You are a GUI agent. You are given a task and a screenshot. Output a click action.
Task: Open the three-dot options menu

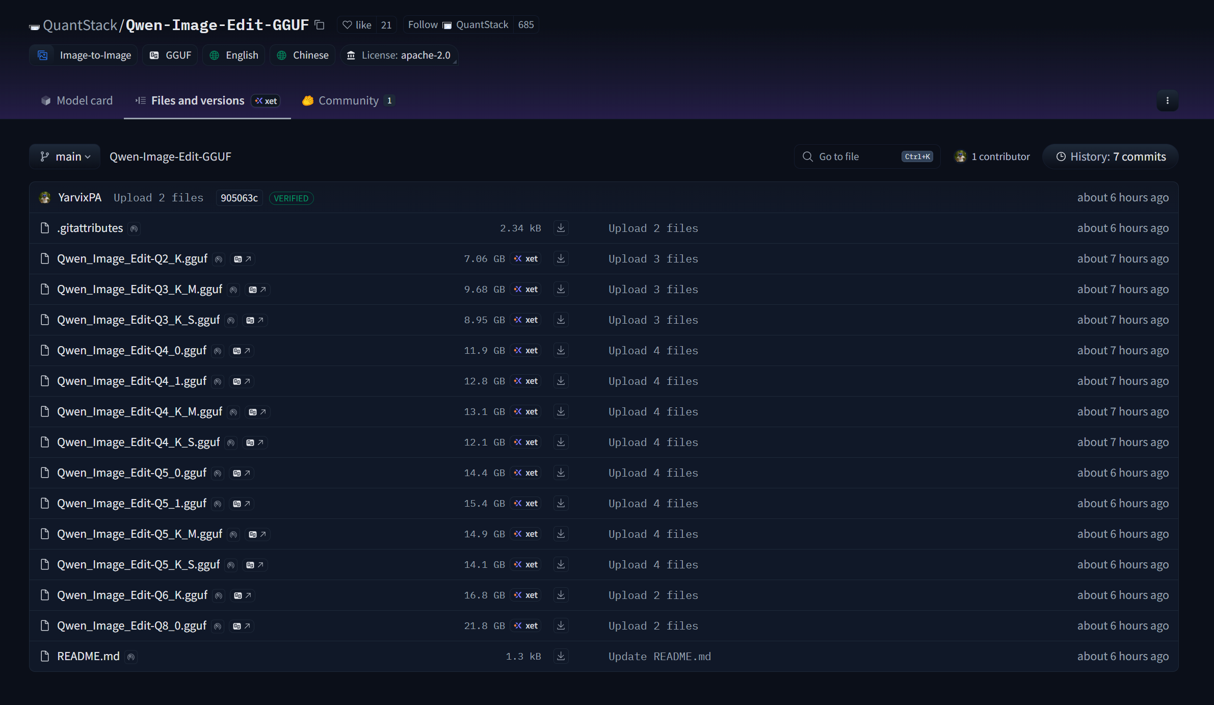pyautogui.click(x=1168, y=100)
